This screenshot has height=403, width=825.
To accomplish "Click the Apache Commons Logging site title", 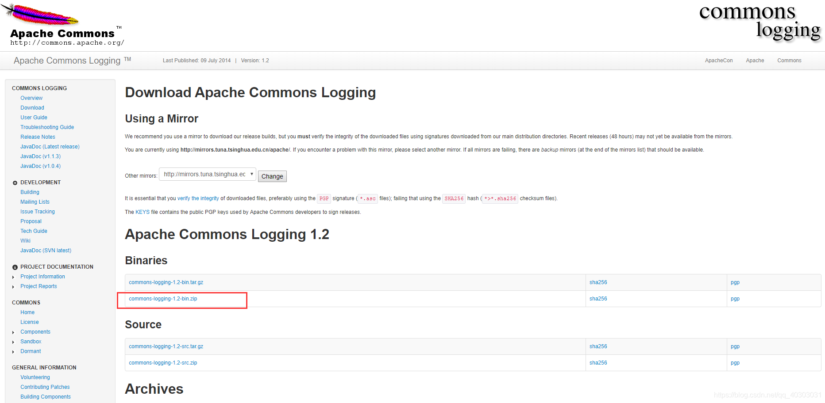I will (x=72, y=61).
